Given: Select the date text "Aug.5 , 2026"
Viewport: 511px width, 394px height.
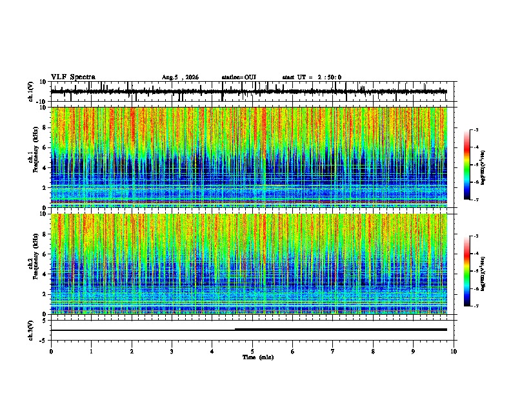Looking at the screenshot, I should [180, 77].
